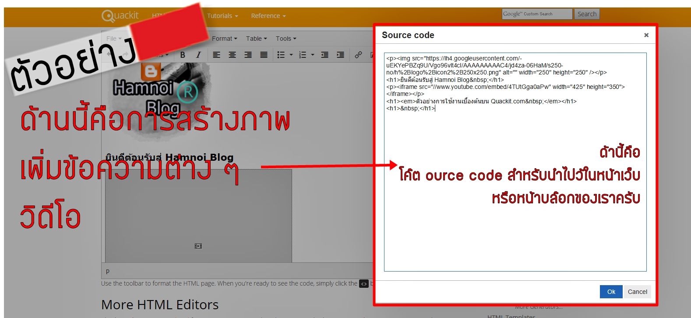The height and width of the screenshot is (318, 691).
Task: Increase indent of paragraph
Action: pos(340,55)
